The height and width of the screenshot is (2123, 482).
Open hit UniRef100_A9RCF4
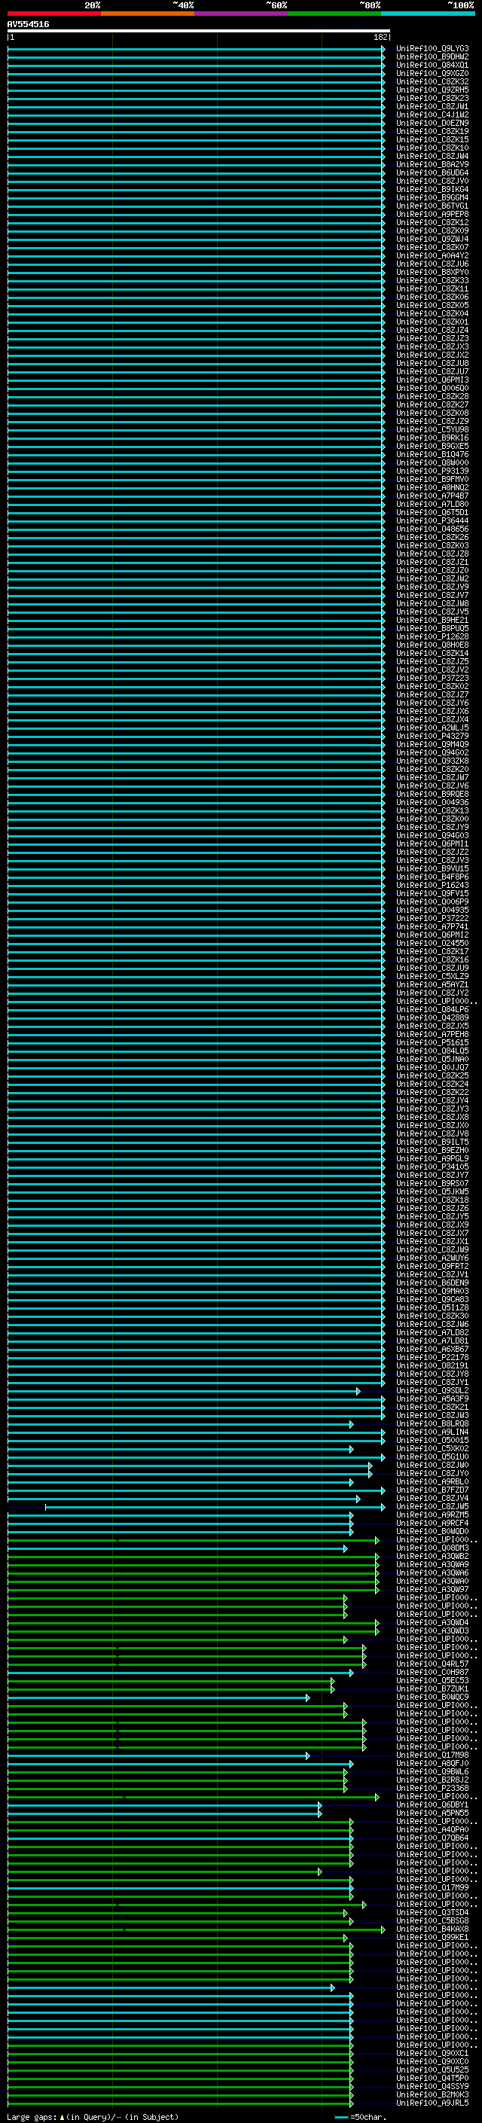[x=432, y=1523]
